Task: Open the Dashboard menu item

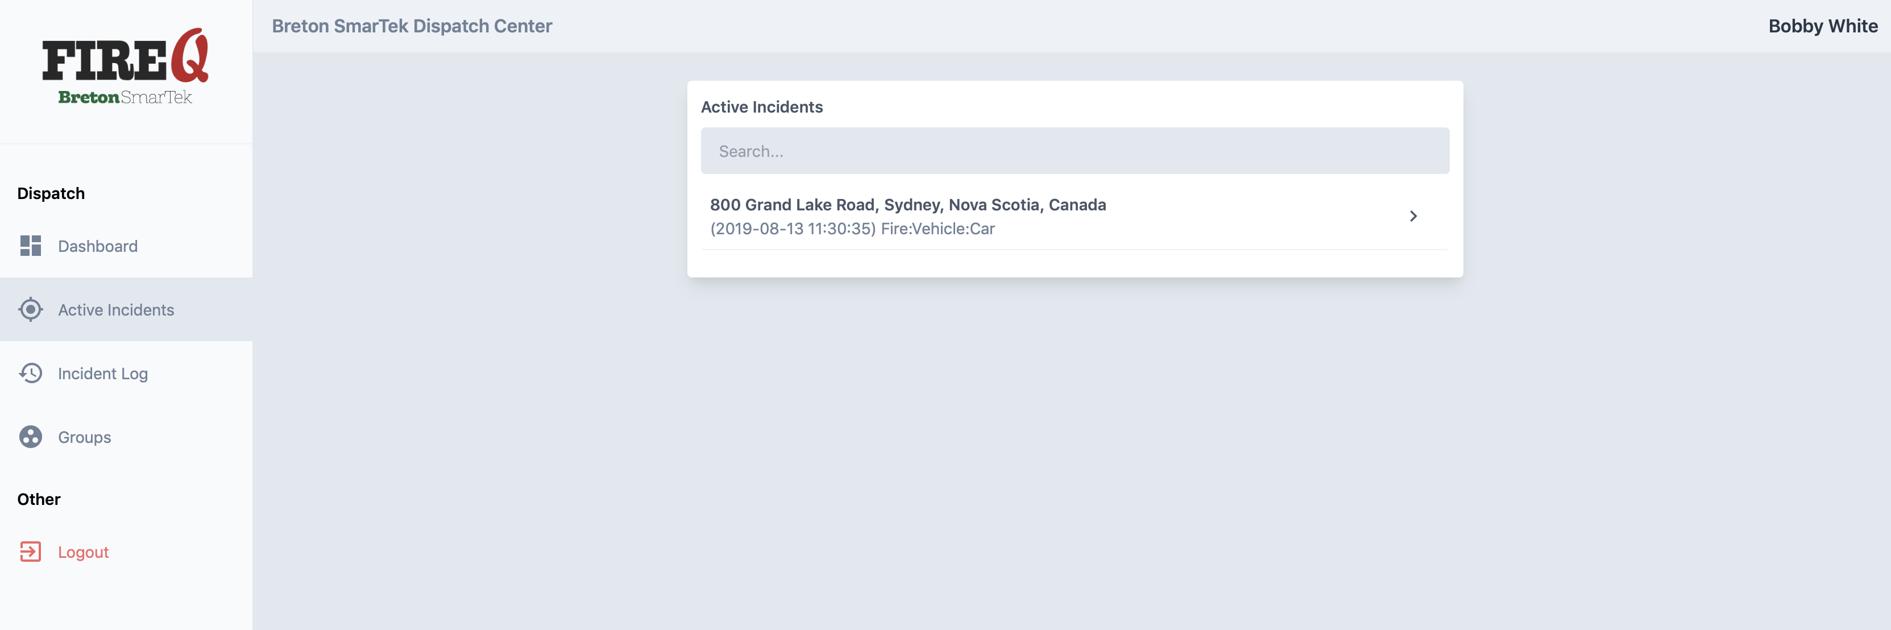Action: (126, 246)
